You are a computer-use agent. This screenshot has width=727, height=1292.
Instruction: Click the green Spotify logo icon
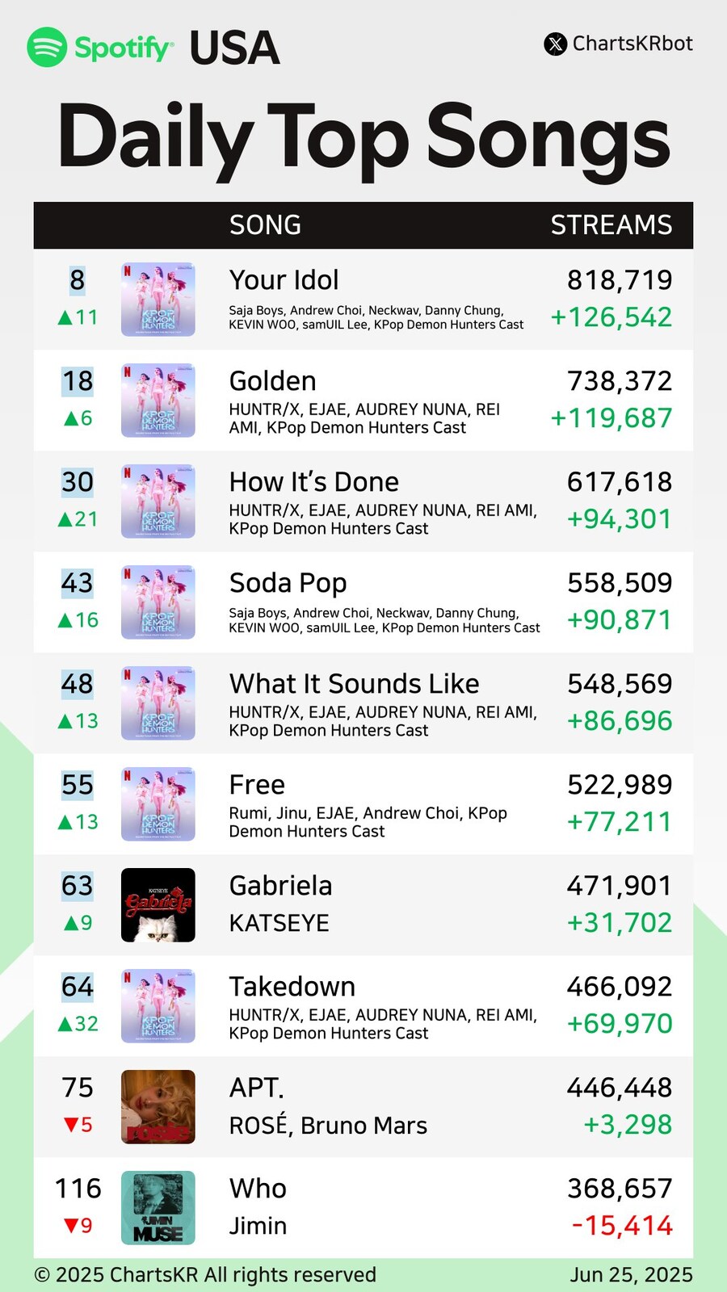click(47, 47)
